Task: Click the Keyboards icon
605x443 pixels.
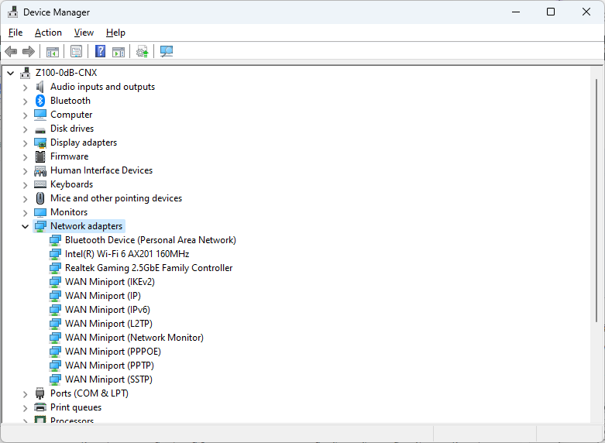Action: click(40, 184)
